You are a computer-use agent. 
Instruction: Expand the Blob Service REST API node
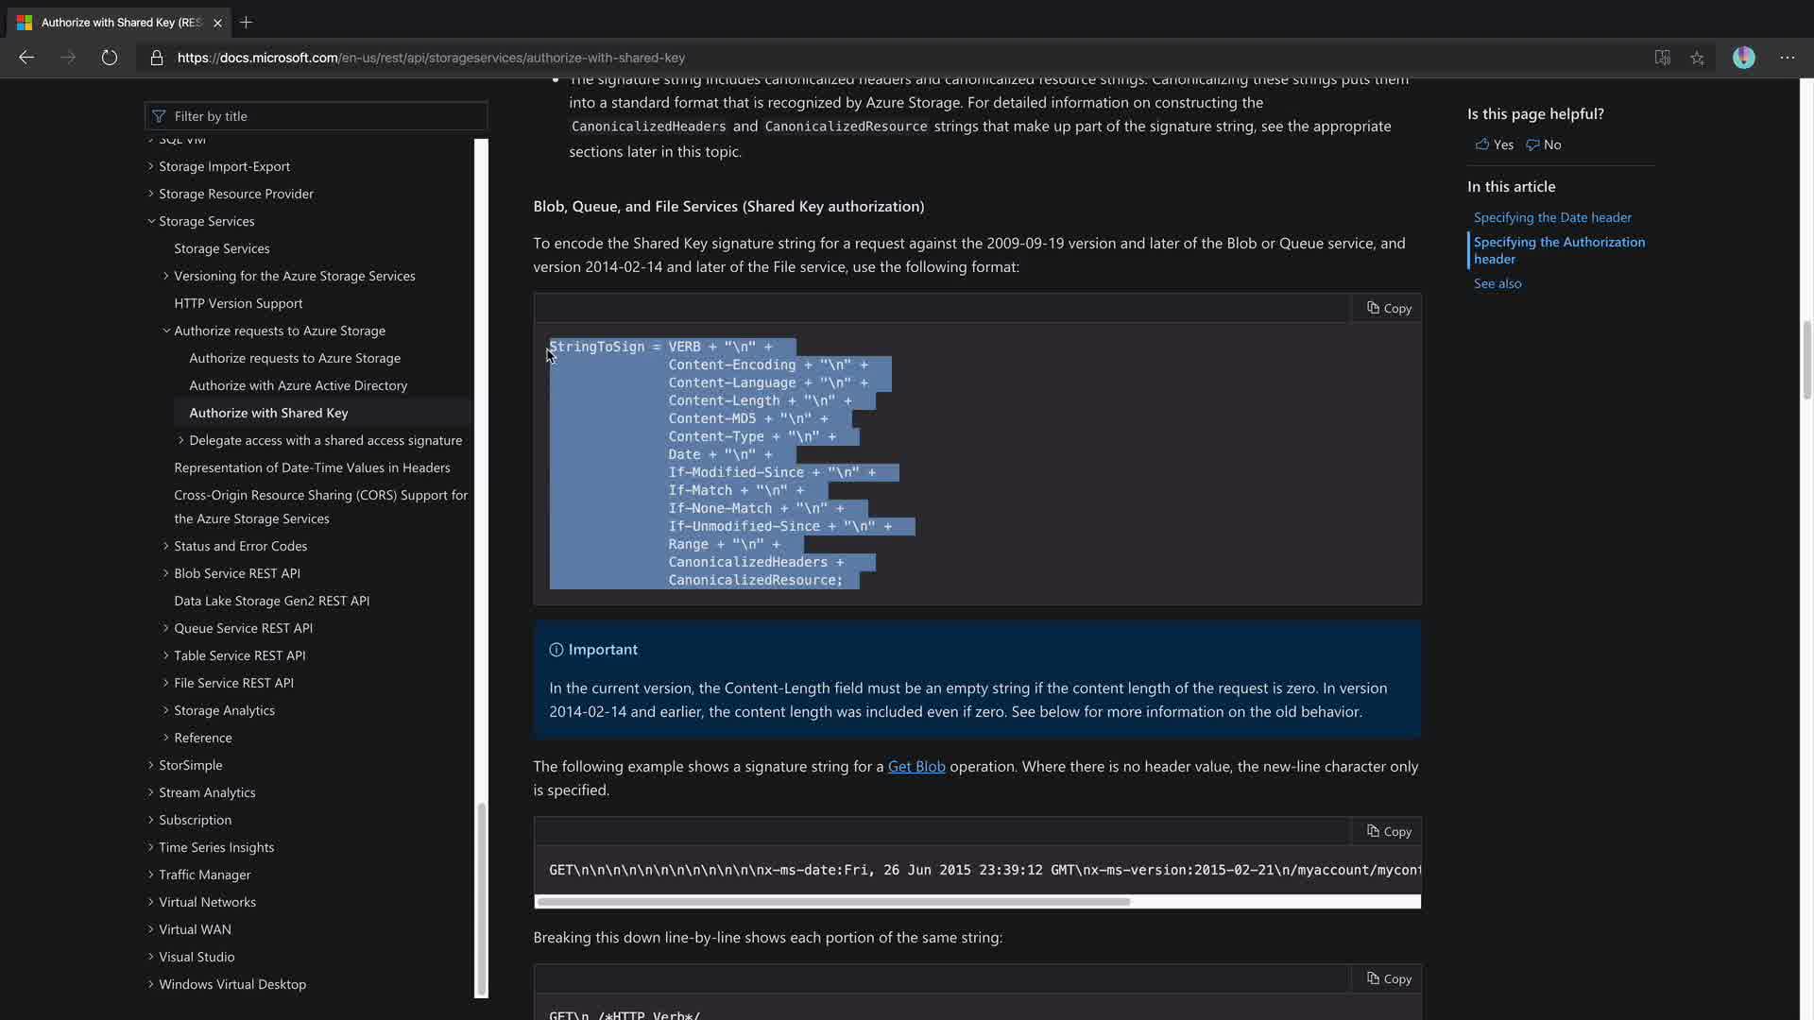tap(166, 573)
